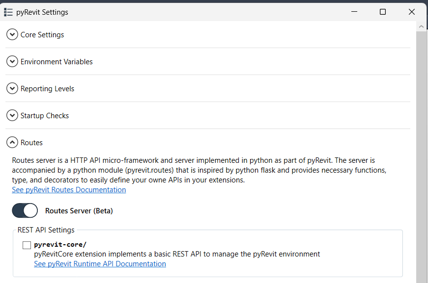This screenshot has width=428, height=283.
Task: Click the Routes heading text
Action: (x=31, y=143)
